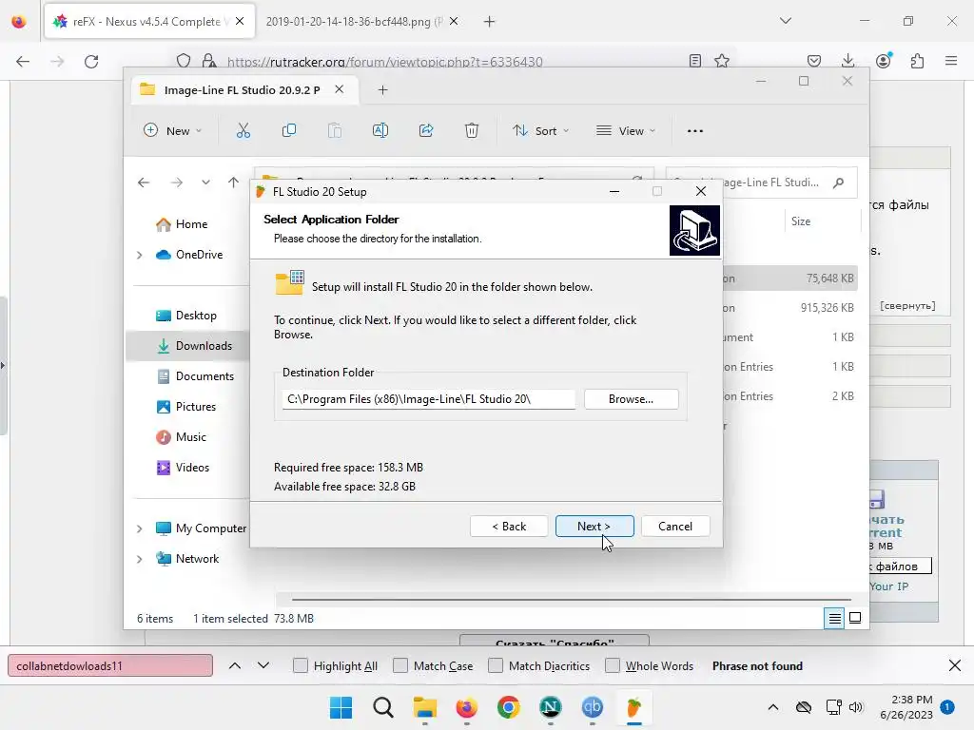Click Firefox back navigation arrow
The image size is (974, 730).
pyautogui.click(x=23, y=61)
